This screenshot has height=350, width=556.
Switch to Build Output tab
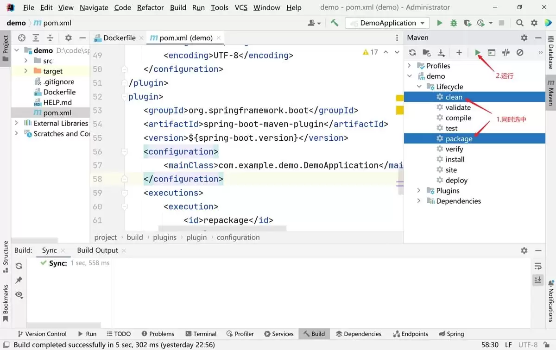(x=97, y=250)
